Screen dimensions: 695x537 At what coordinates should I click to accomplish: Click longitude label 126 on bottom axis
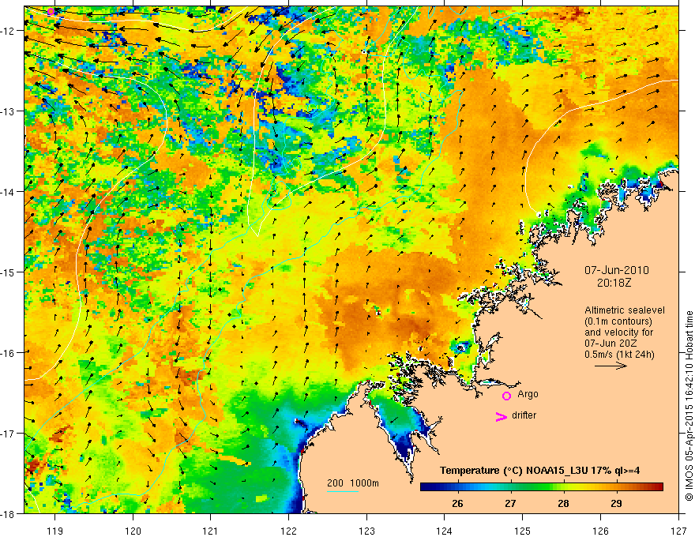(600, 531)
